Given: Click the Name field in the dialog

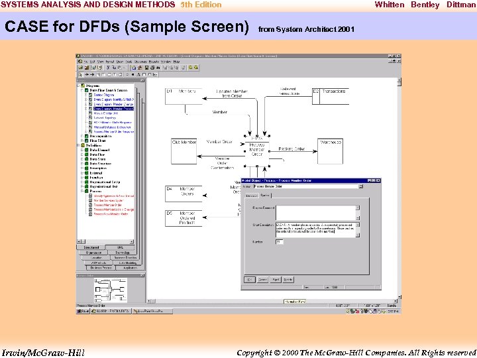Looking at the screenshot, I should tap(306, 186).
